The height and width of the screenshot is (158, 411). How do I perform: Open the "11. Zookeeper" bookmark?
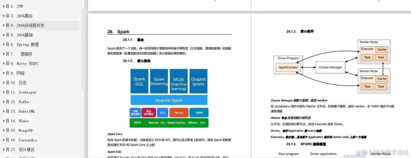[23, 92]
